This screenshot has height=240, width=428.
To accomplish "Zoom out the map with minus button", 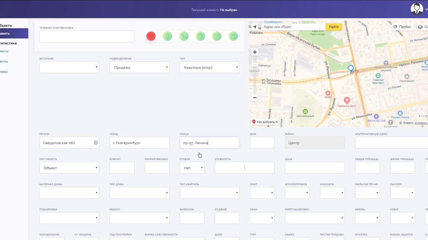I will click(255, 98).
